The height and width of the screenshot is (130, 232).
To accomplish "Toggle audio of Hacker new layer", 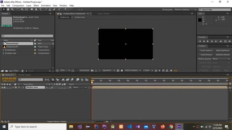I will [4, 87].
